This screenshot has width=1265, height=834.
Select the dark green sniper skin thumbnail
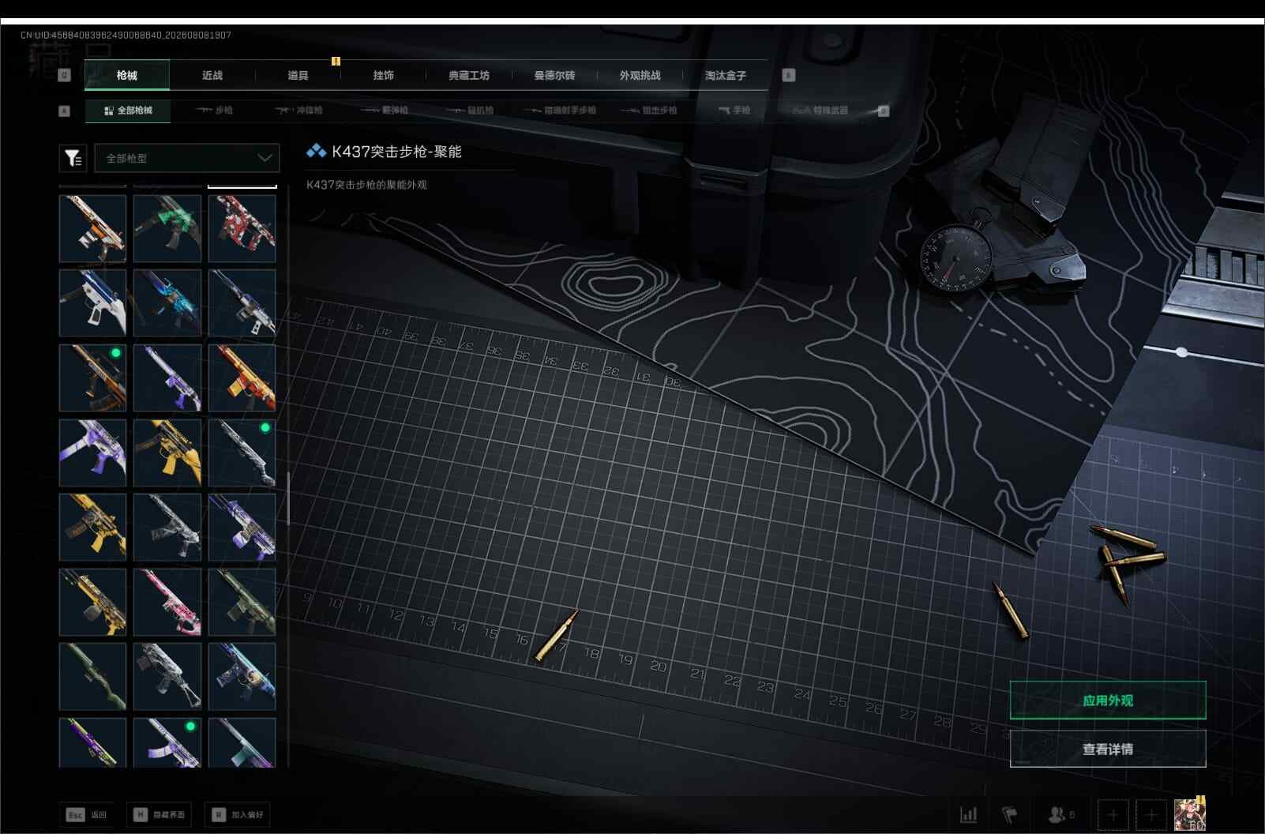[92, 676]
